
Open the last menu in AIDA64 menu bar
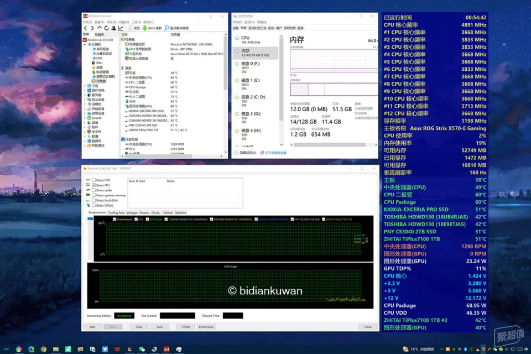(x=148, y=22)
